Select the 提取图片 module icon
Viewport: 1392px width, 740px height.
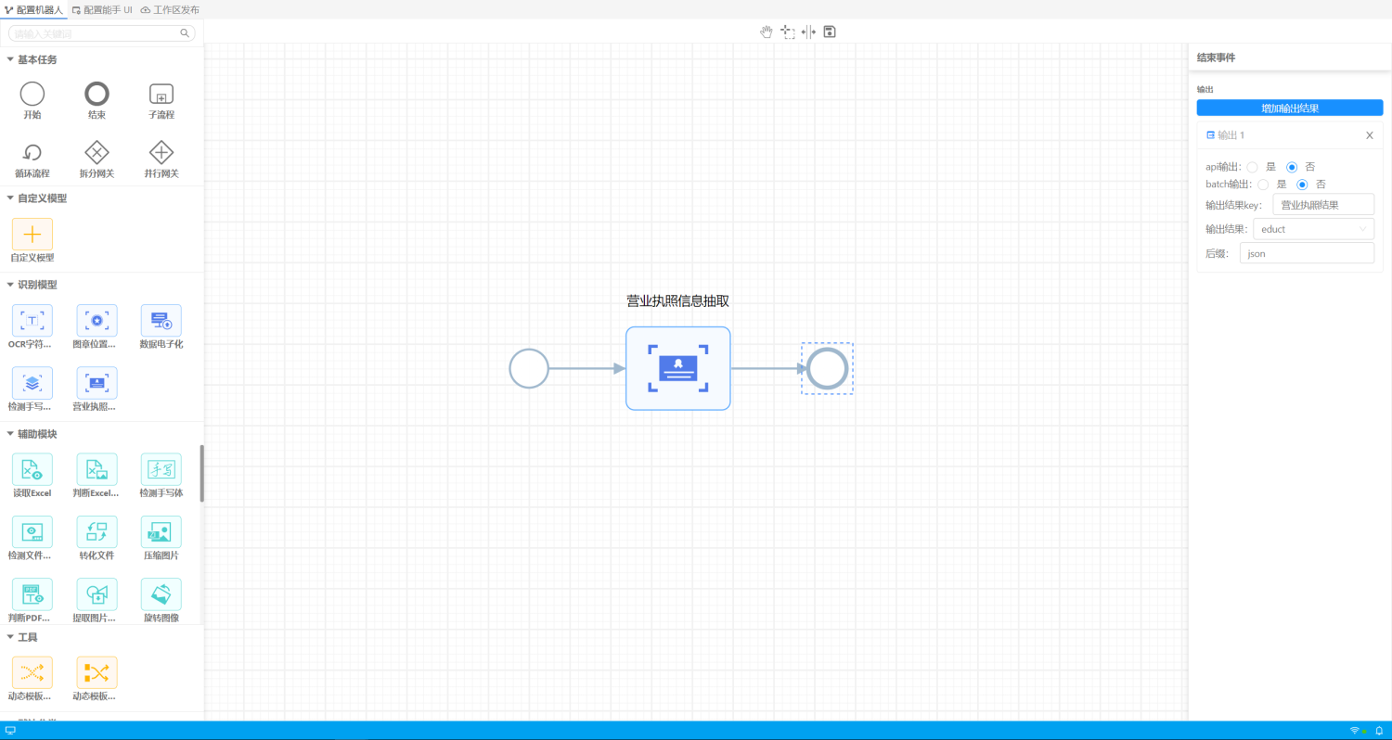[x=97, y=593]
